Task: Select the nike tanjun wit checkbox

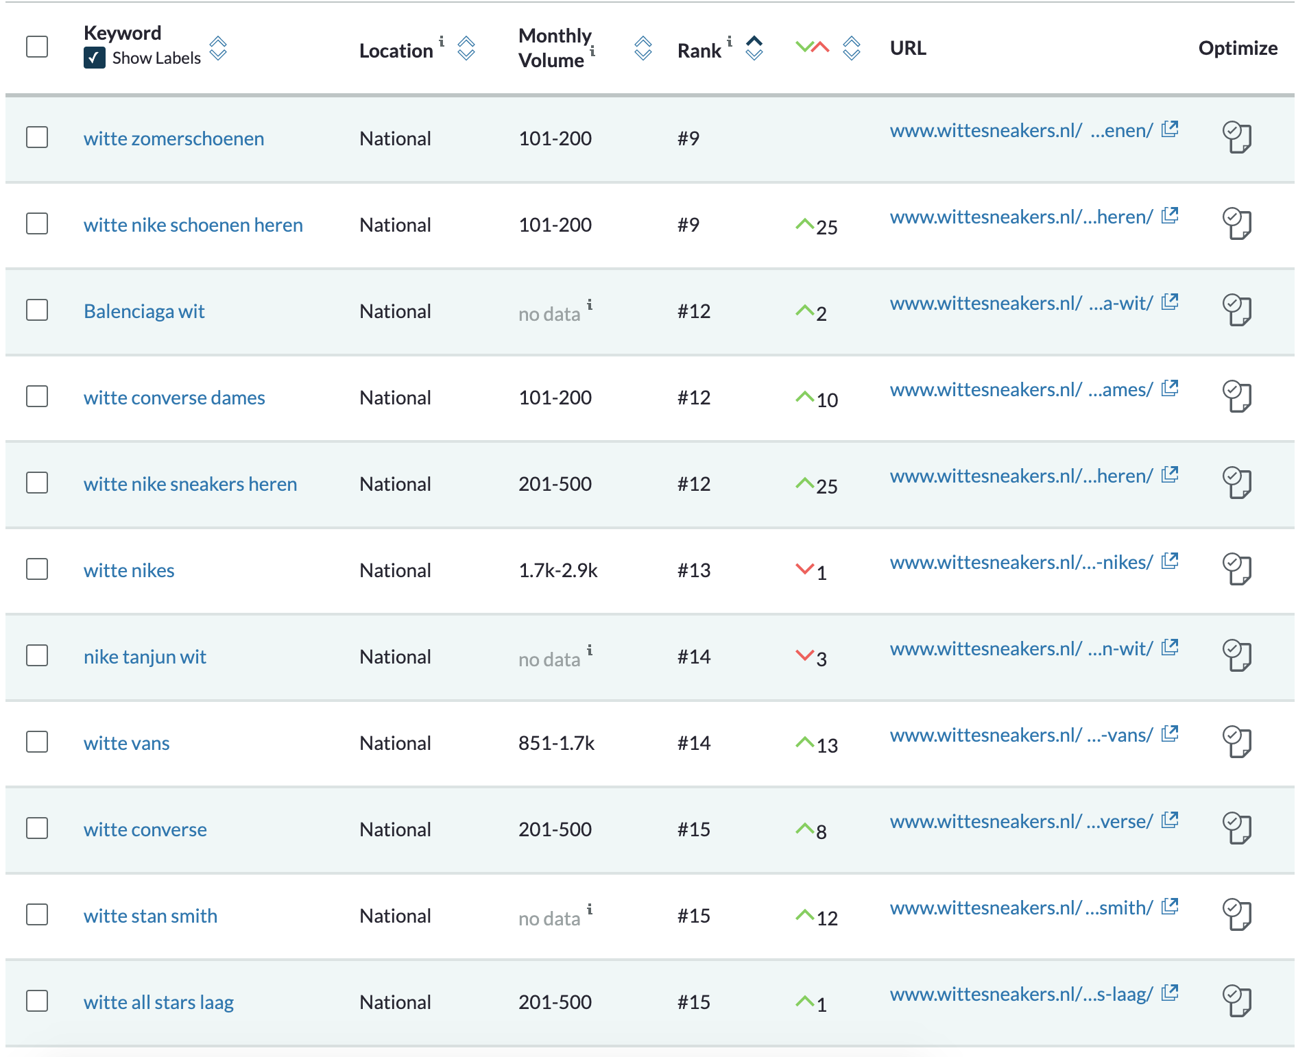Action: (x=37, y=655)
